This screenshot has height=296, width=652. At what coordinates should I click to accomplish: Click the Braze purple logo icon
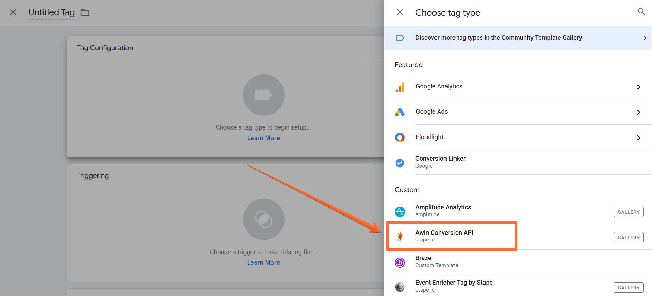click(400, 262)
